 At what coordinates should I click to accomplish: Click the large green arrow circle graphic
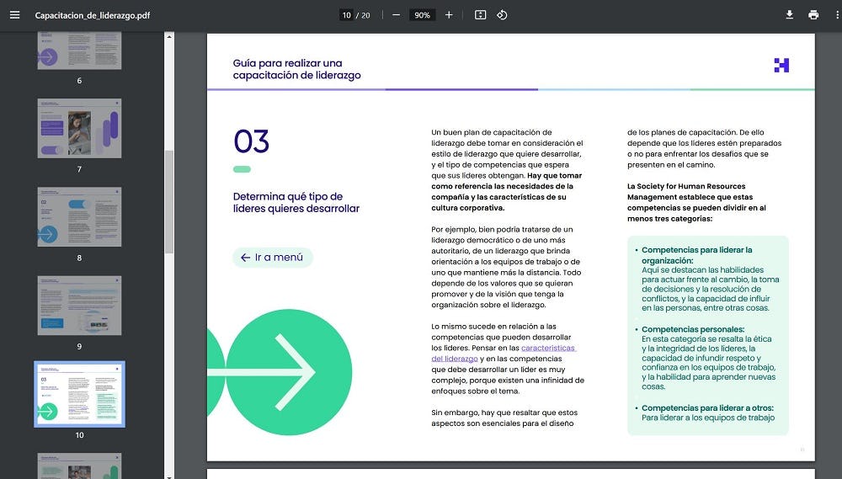(289, 372)
